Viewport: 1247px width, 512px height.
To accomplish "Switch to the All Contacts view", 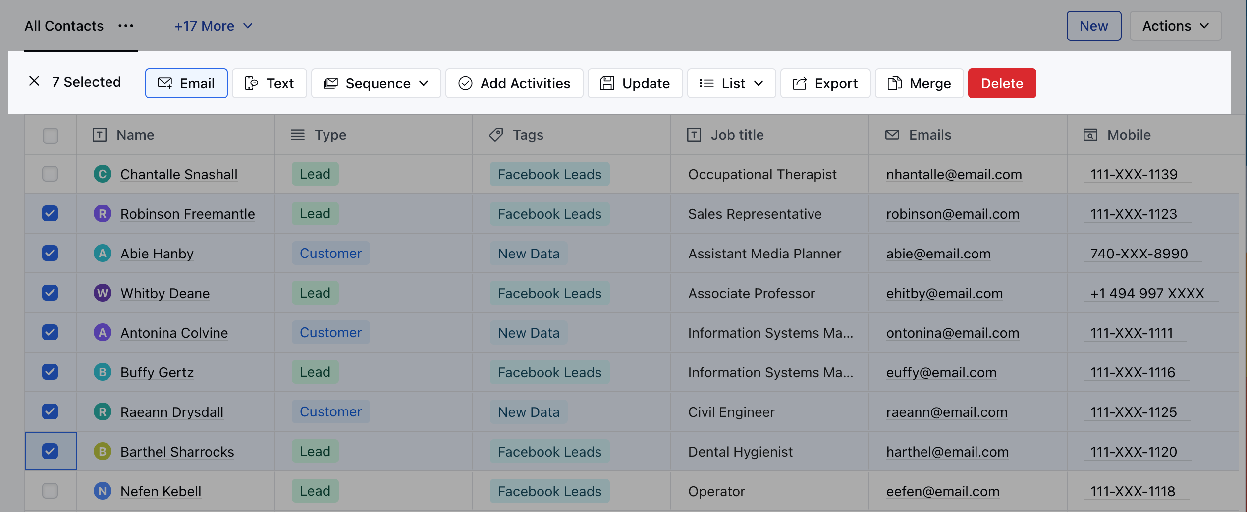I will pos(64,26).
